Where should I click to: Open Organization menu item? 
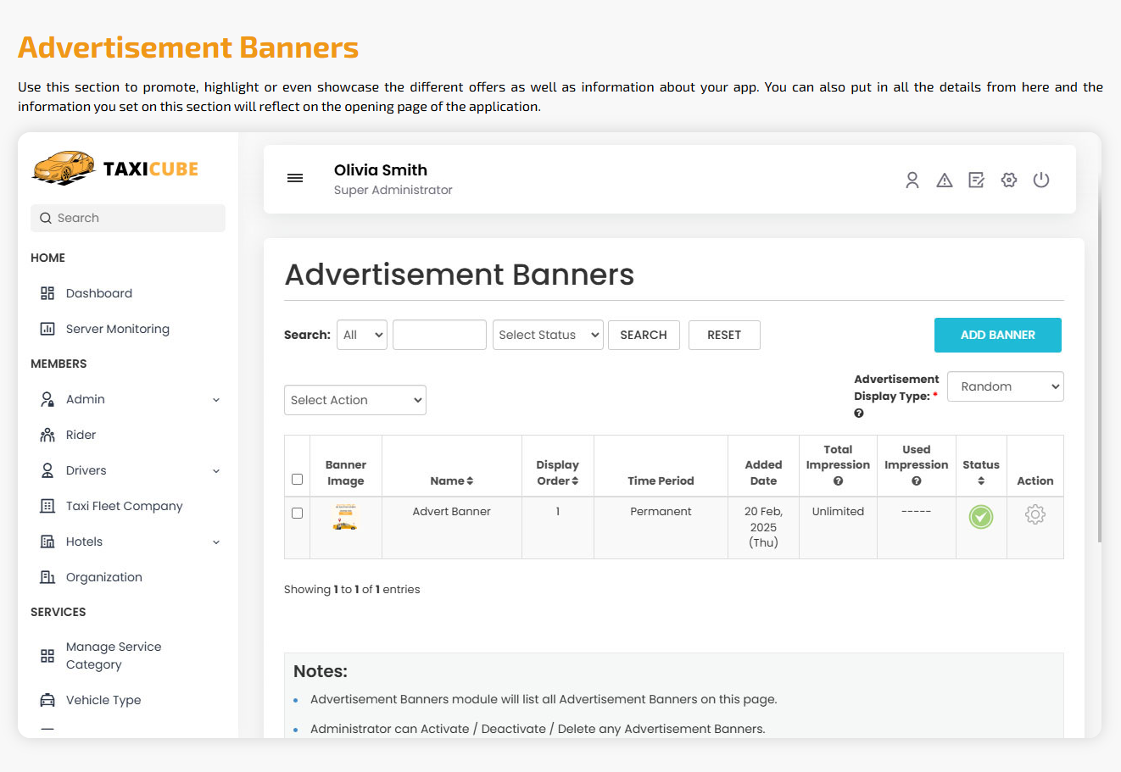[104, 577]
